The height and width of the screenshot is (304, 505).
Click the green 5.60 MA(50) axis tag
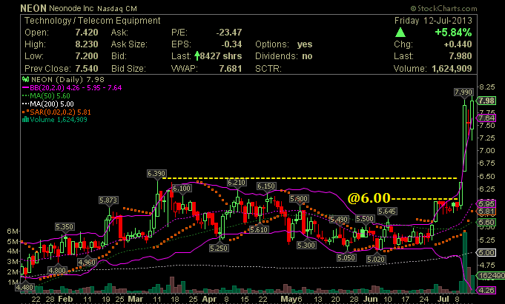tap(486, 222)
